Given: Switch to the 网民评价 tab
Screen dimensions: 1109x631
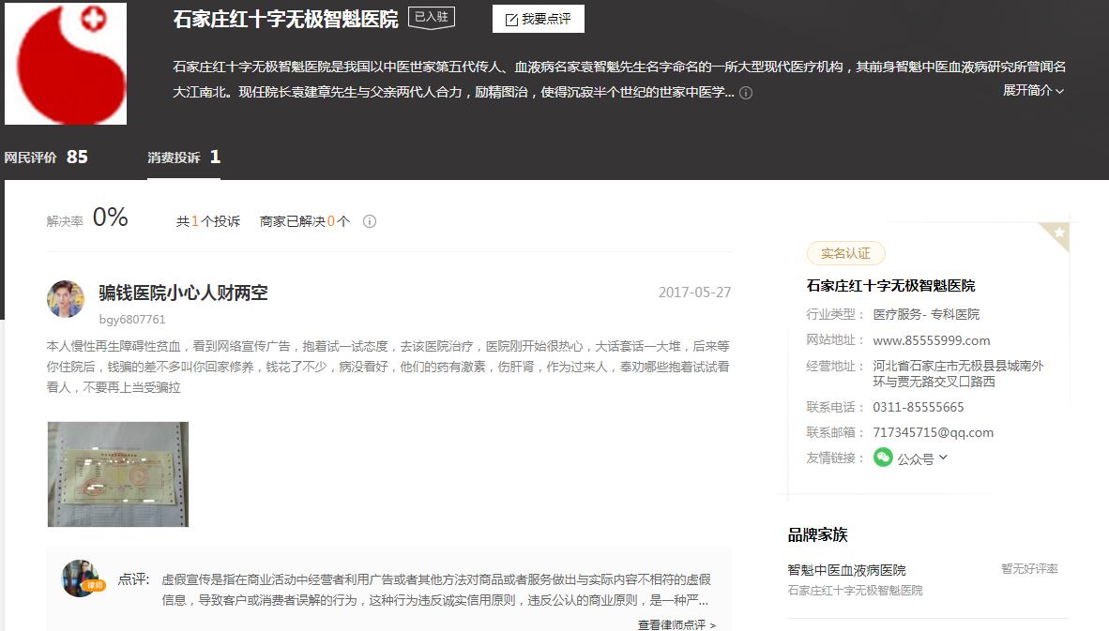Looking at the screenshot, I should coord(46,158).
